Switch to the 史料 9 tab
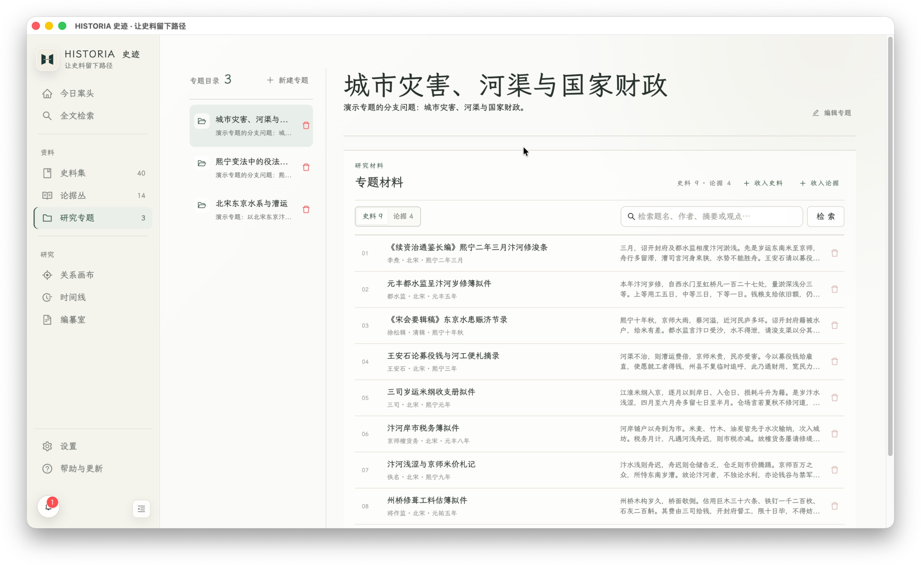Screen dimensions: 921x565 tap(373, 216)
